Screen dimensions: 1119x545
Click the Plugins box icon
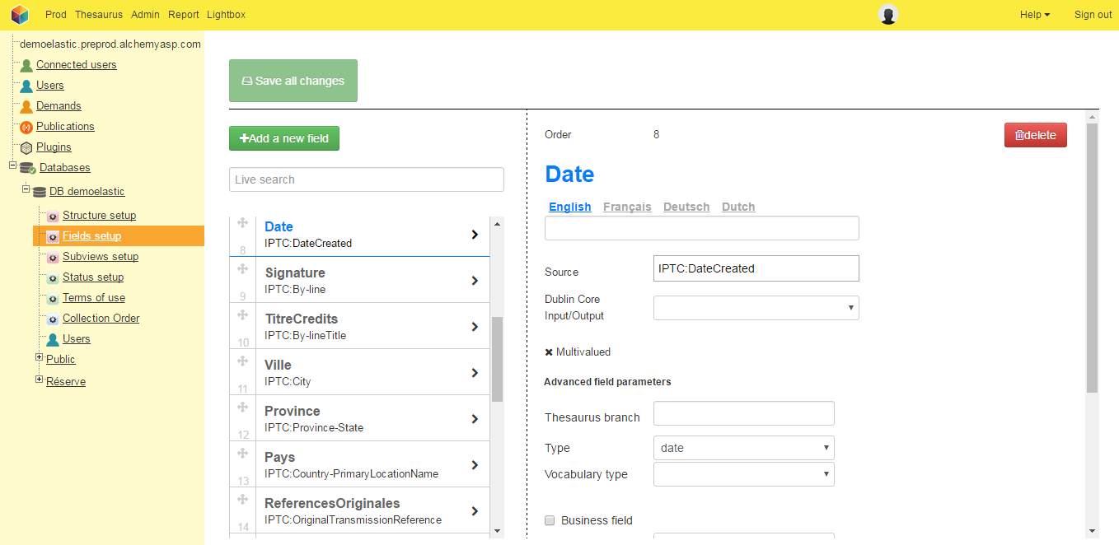[x=26, y=147]
